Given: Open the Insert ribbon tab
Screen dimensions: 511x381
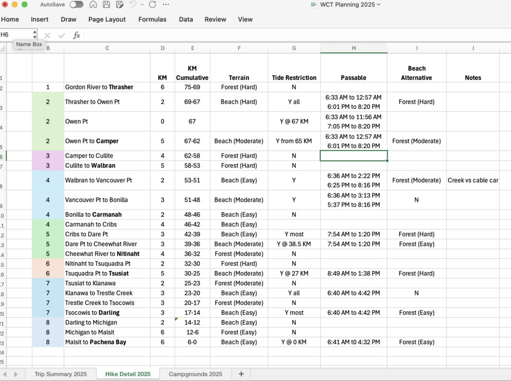Looking at the screenshot, I should 39,19.
